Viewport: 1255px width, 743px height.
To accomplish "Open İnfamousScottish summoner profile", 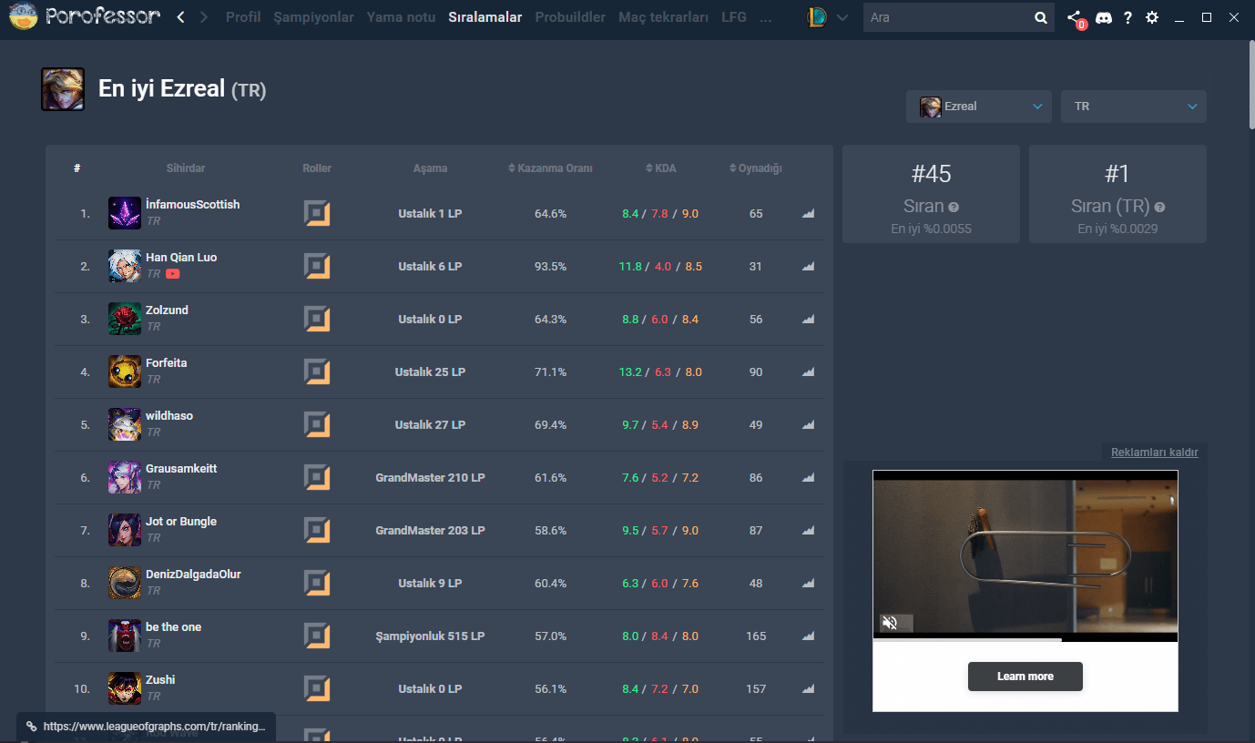I will [x=192, y=205].
